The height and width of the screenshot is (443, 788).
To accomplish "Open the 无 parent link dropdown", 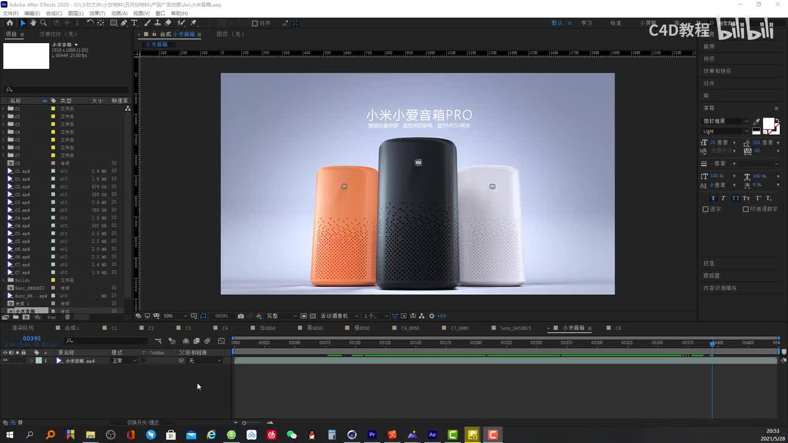I will tap(205, 361).
